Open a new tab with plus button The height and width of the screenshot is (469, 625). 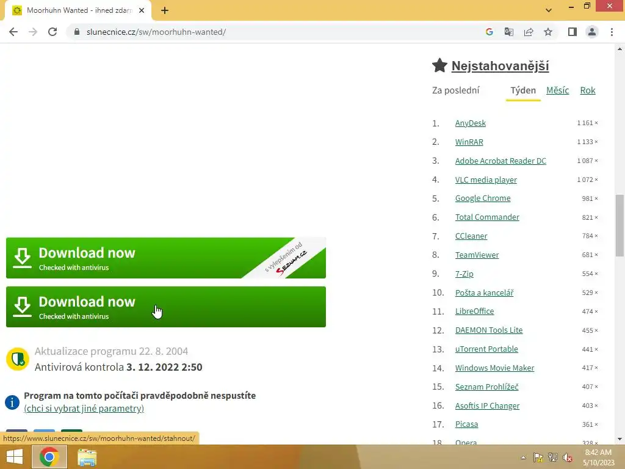pyautogui.click(x=165, y=10)
